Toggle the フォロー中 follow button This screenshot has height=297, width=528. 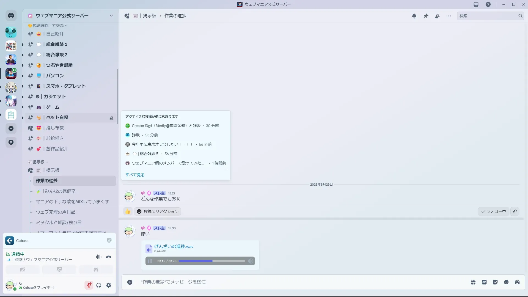(x=494, y=211)
